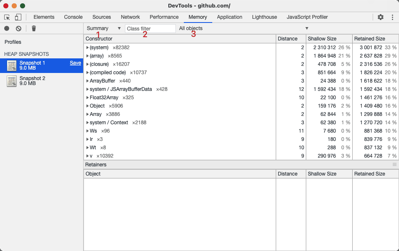
Task: Save Snapshot 1 via Save link
Action: click(x=75, y=63)
